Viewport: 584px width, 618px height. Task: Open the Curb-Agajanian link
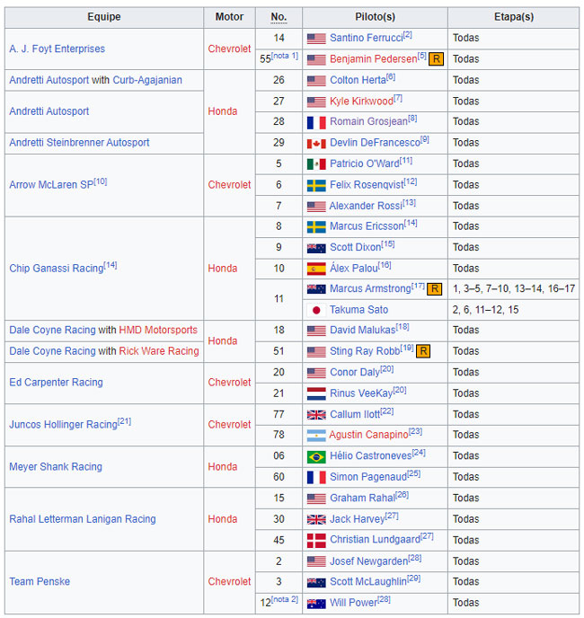tap(147, 80)
